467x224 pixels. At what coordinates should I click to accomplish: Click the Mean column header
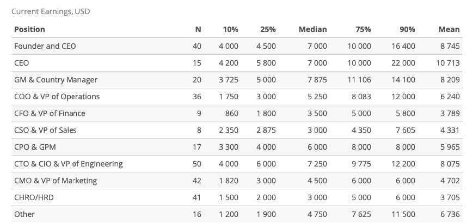(449, 29)
